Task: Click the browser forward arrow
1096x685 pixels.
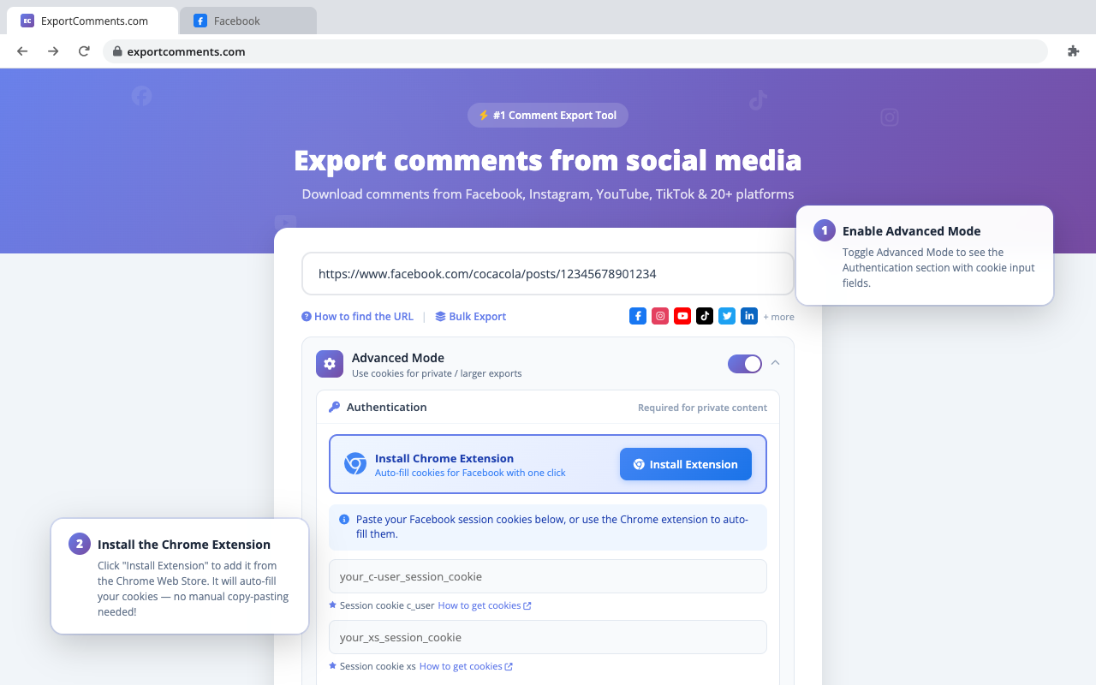Action: 53,51
